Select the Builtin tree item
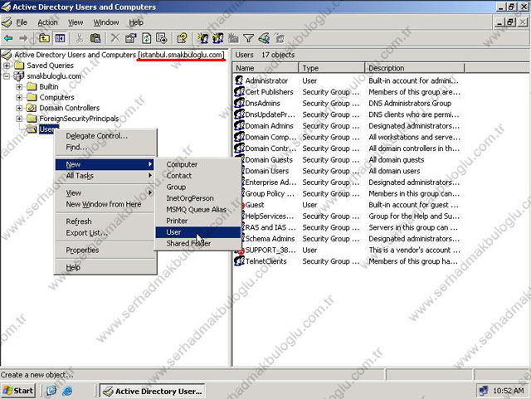Screen dimensions: 531x399 [x=49, y=87]
